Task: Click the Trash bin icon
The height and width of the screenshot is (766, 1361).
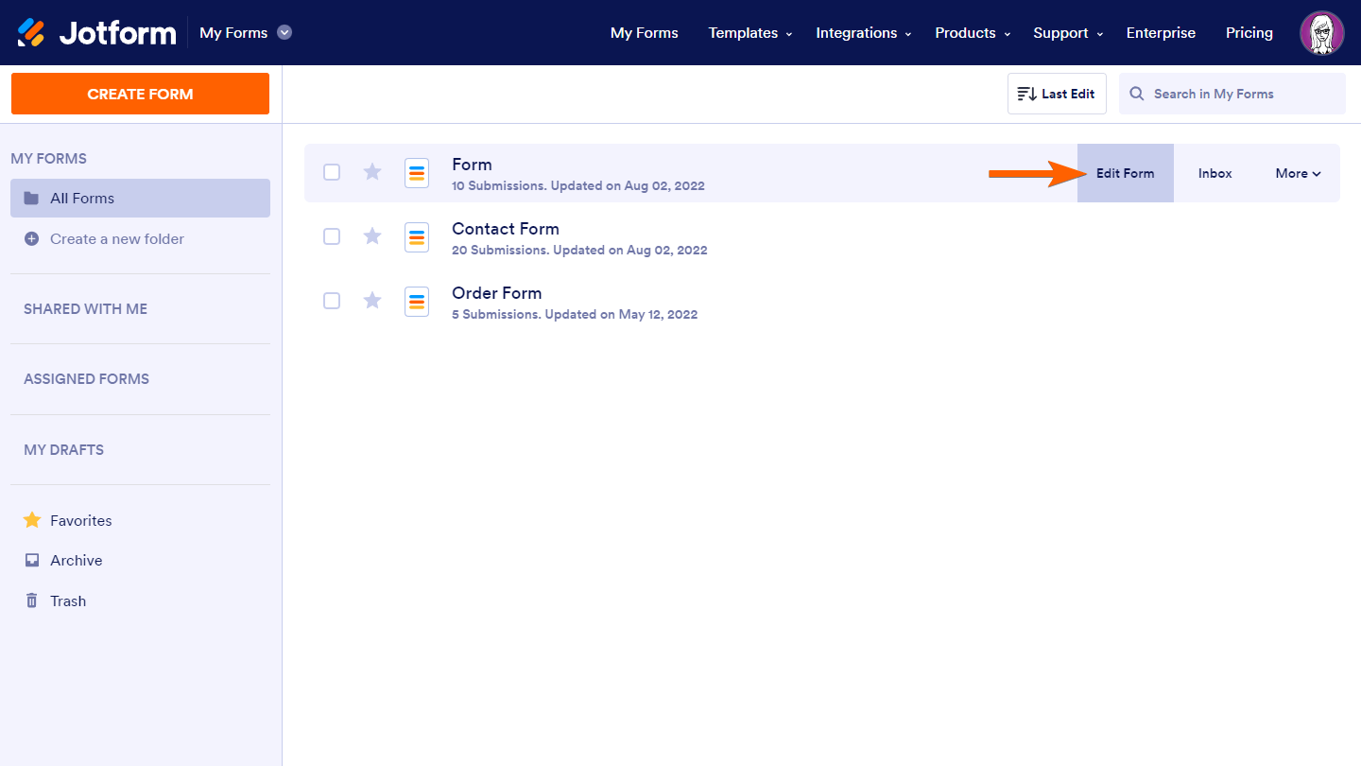Action: click(x=32, y=601)
